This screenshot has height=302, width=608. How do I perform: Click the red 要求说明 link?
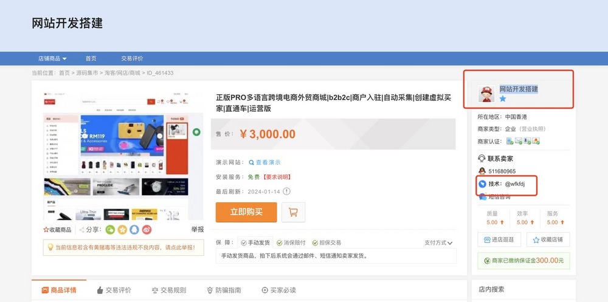276,177
